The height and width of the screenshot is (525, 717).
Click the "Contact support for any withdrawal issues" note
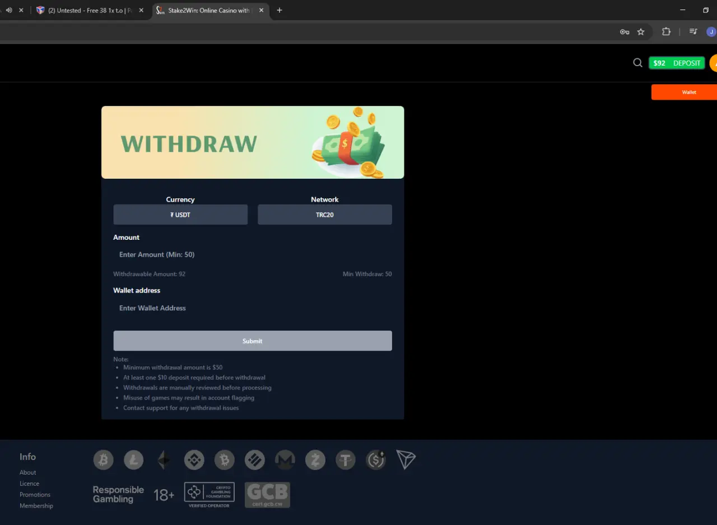[x=181, y=408]
